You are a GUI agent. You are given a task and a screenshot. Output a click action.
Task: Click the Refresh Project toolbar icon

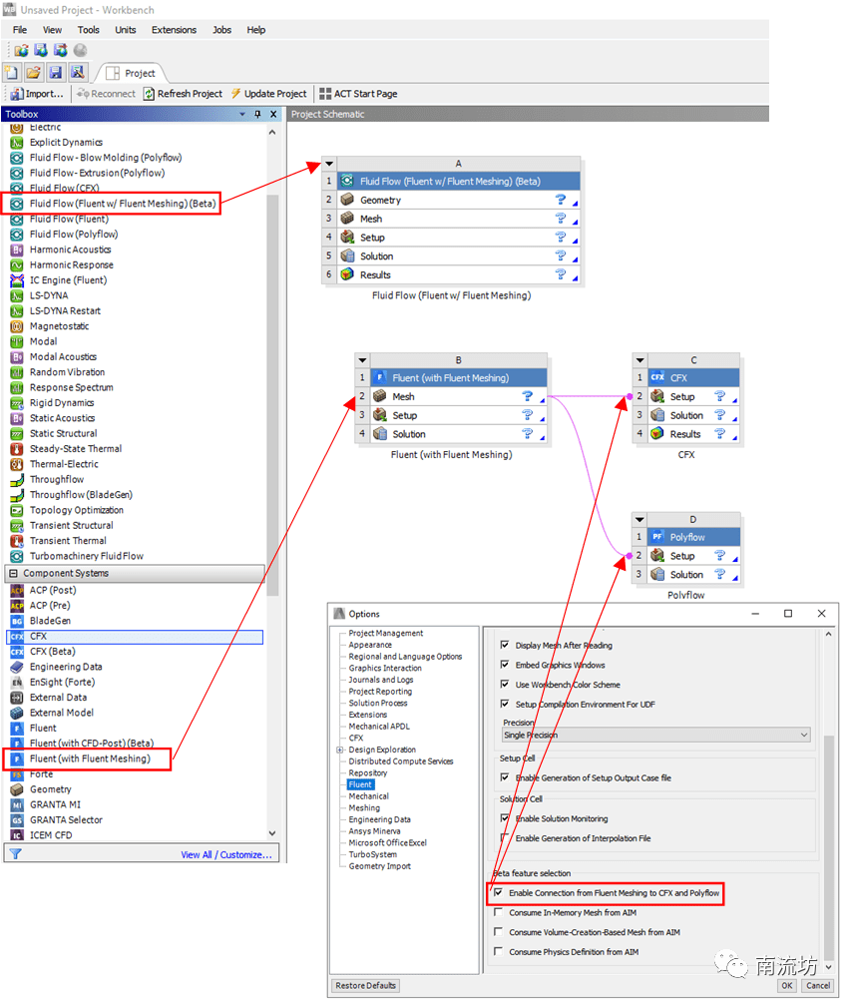click(183, 93)
